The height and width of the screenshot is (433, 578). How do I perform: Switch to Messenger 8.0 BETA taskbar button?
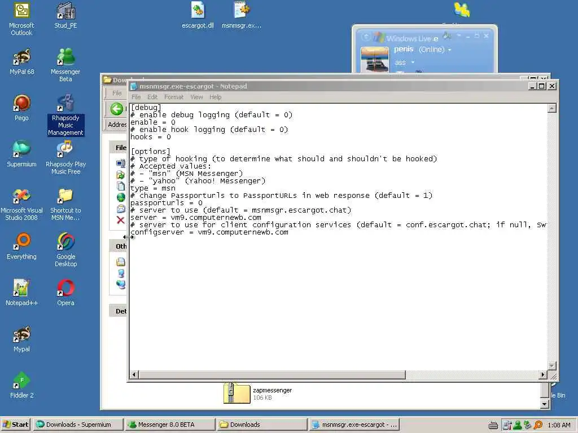point(170,425)
